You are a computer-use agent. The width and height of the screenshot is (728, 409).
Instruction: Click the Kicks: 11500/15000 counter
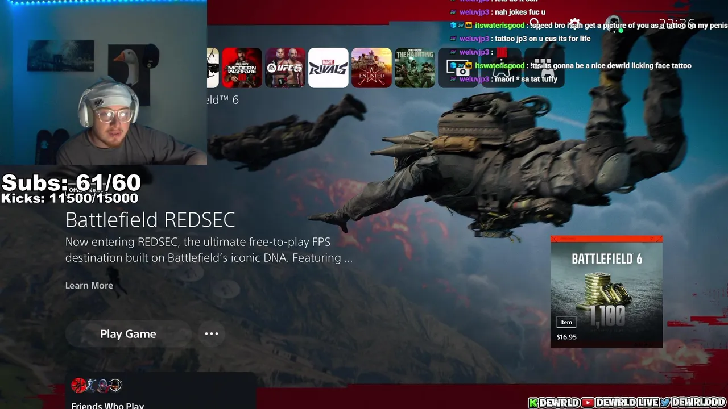69,198
